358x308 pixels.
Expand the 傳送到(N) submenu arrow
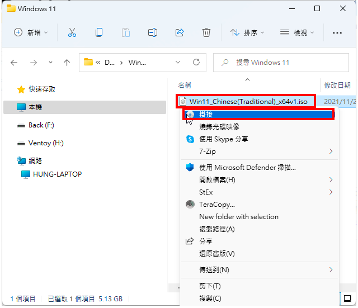click(x=331, y=270)
